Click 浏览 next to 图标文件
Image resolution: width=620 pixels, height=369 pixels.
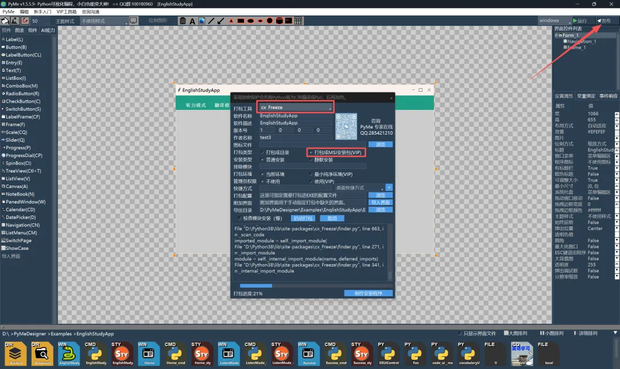tap(381, 144)
